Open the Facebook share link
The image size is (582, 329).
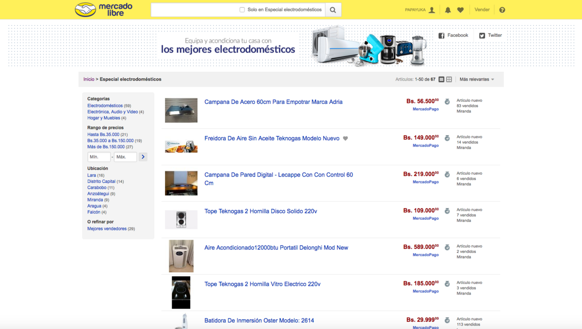[x=453, y=35]
